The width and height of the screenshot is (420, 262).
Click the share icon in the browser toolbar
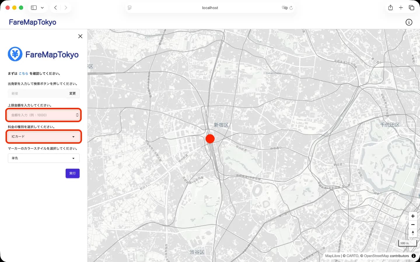pyautogui.click(x=391, y=8)
